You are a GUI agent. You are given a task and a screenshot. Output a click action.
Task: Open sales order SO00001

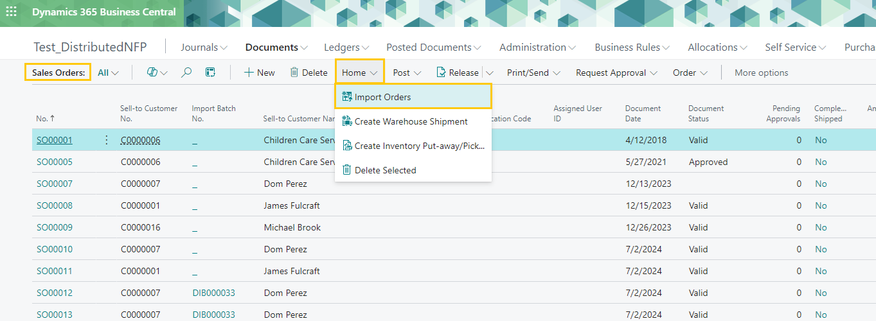point(55,140)
